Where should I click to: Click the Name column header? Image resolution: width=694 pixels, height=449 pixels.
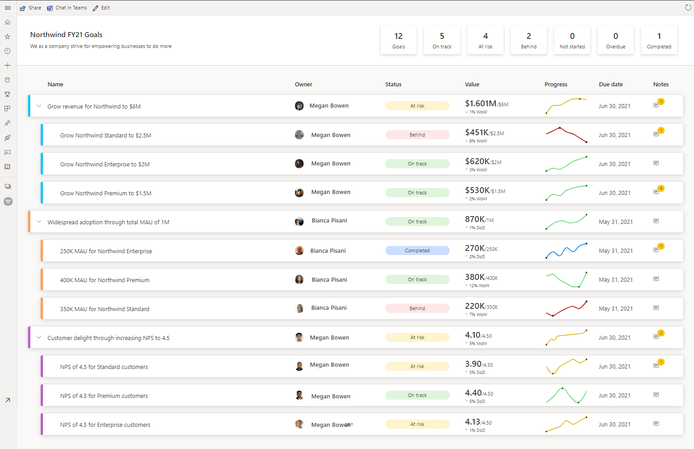(55, 85)
